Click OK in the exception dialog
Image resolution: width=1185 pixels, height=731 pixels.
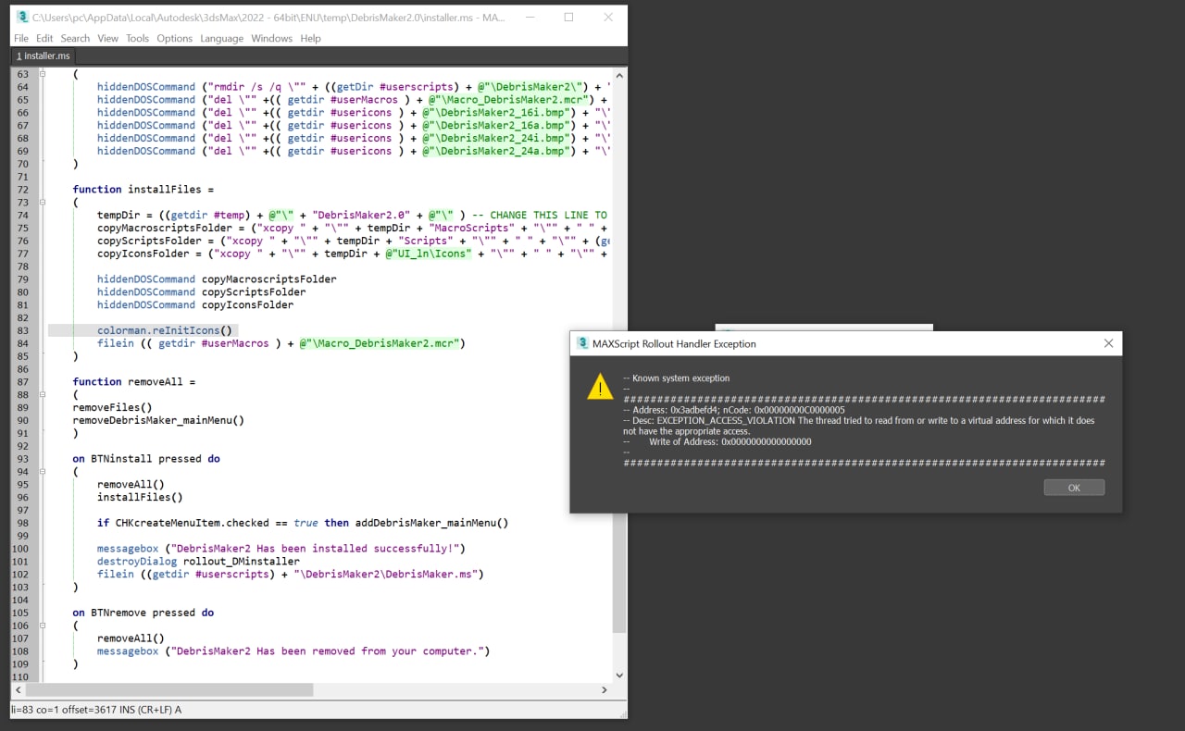coord(1074,488)
